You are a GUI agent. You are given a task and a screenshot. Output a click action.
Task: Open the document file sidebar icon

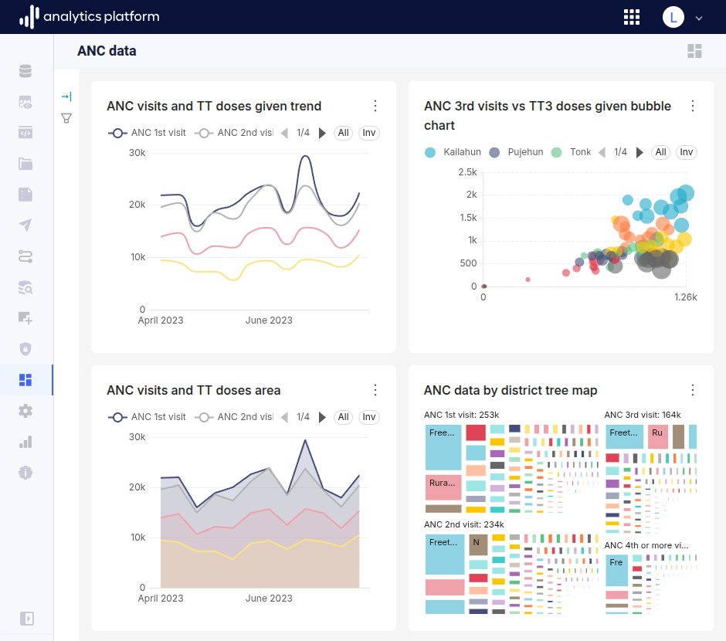click(25, 195)
